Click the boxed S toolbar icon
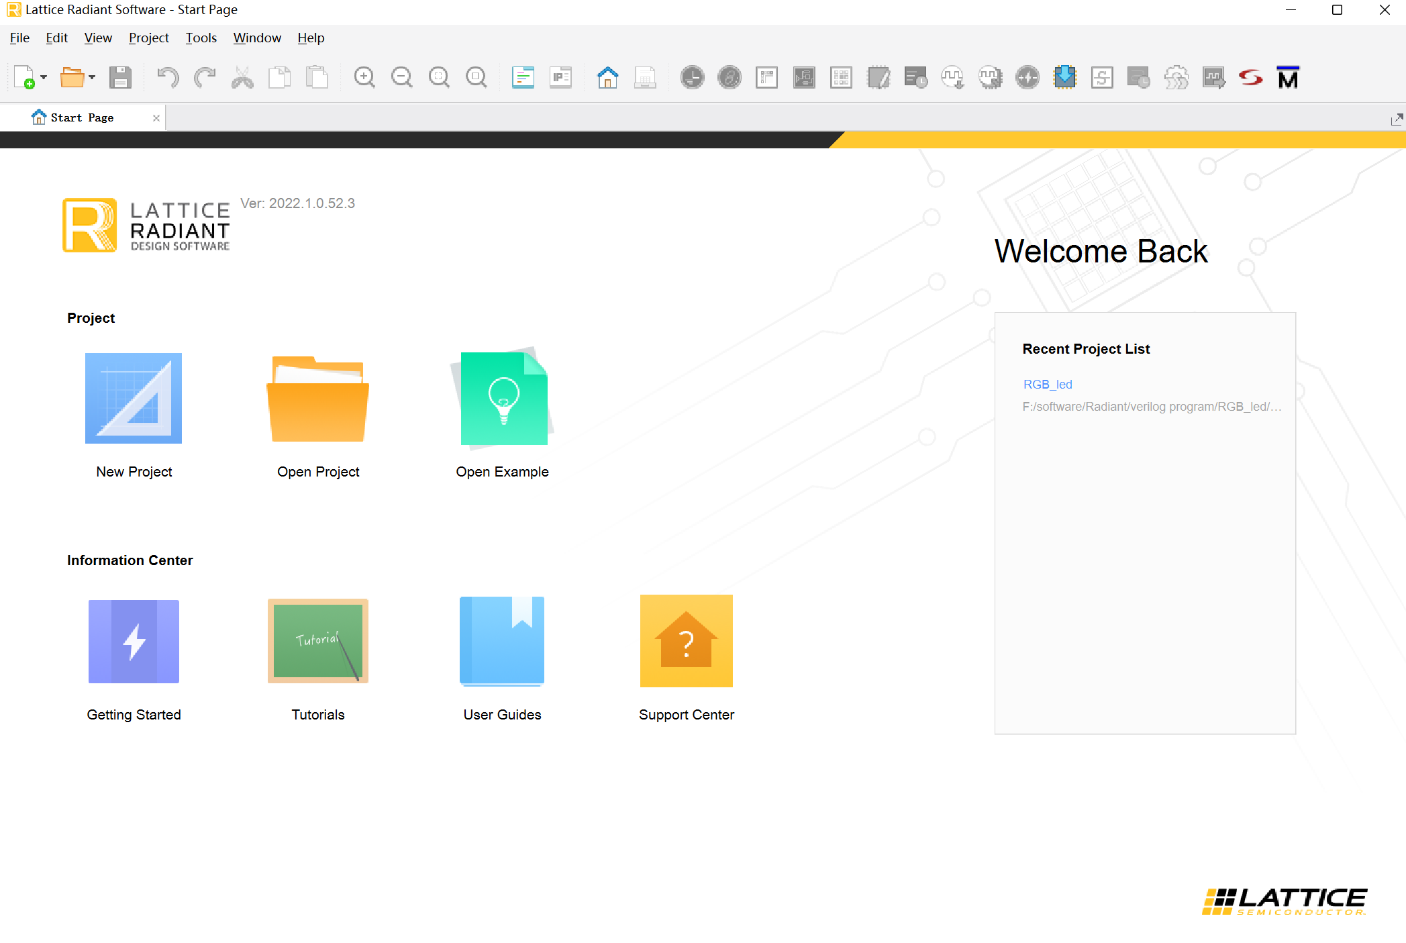Image resolution: width=1406 pixels, height=943 pixels. pyautogui.click(x=1102, y=78)
